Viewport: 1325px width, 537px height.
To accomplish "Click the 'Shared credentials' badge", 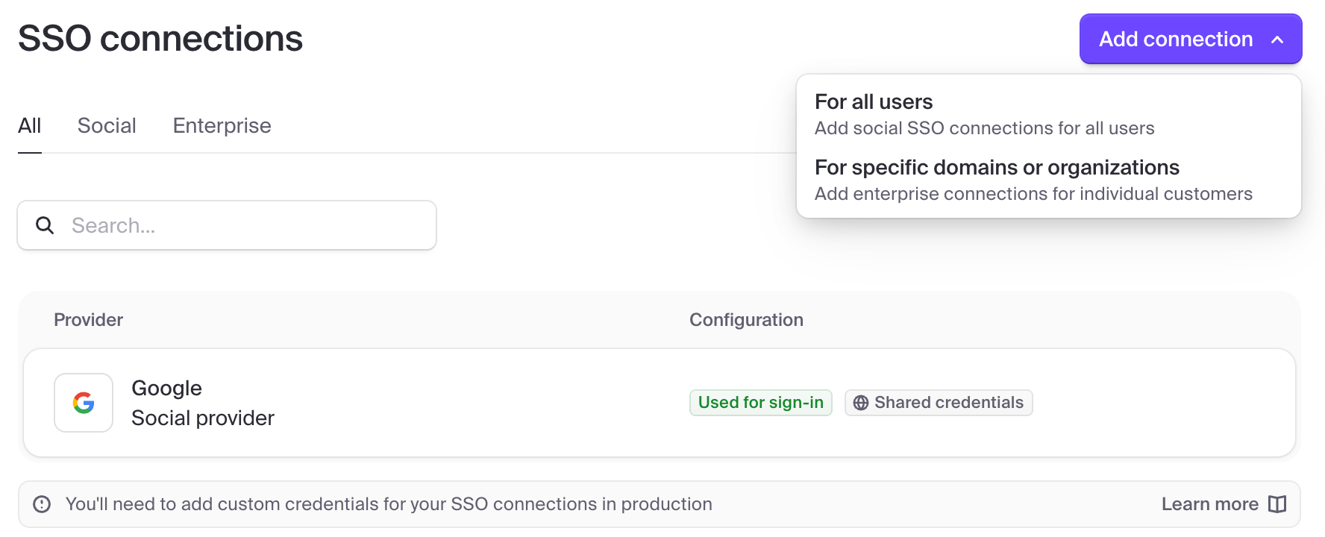I will [939, 403].
